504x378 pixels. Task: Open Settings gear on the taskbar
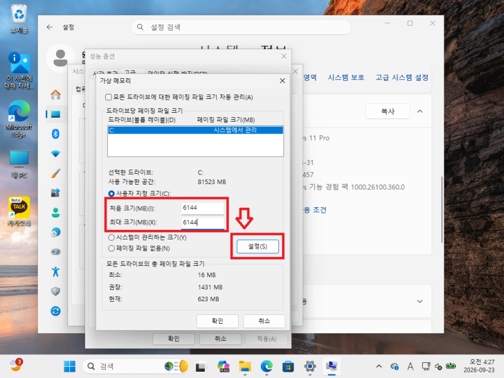tap(310, 367)
